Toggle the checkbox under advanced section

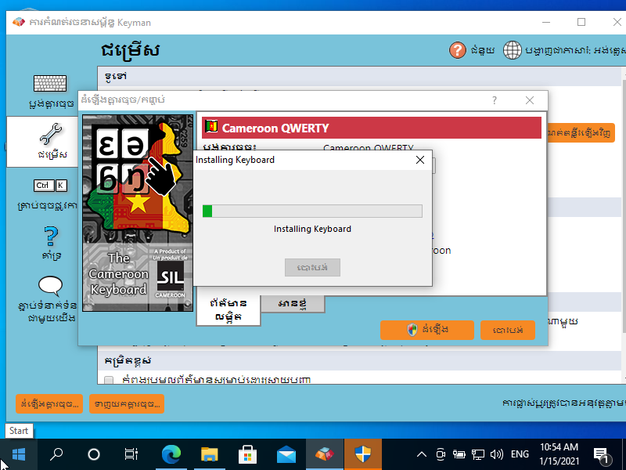(x=109, y=380)
